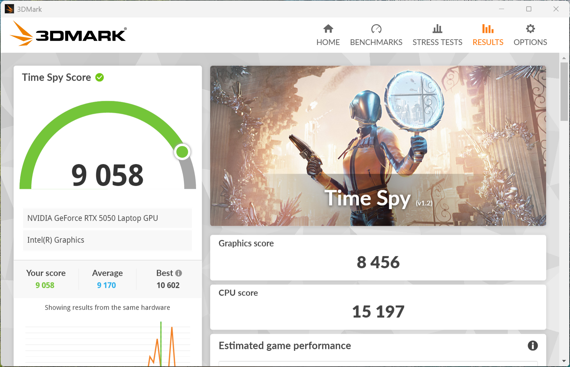This screenshot has height=367, width=570.
Task: Click the Graphics score label
Action: point(246,243)
